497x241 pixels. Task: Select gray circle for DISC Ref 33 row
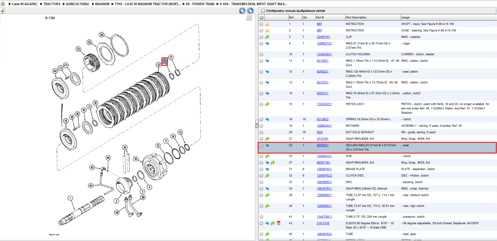(261, 182)
